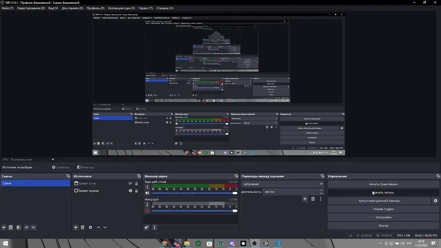This screenshot has height=248, width=441.
Task: Lock the Захват экрана source
Action: point(136,191)
